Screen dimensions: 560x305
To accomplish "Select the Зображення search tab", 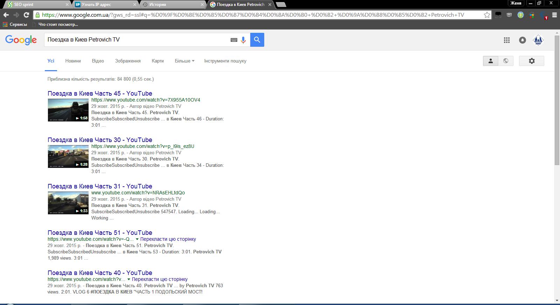I will click(128, 61).
